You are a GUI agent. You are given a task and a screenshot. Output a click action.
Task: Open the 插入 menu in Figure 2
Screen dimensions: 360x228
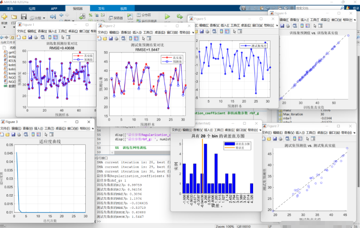[x=136, y=32]
